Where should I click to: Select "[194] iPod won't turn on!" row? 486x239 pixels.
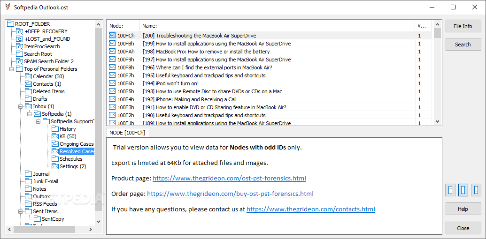pos(269,83)
